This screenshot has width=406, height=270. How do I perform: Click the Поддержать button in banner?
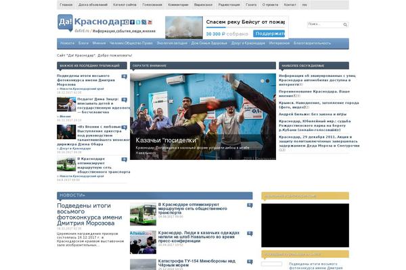click(269, 34)
